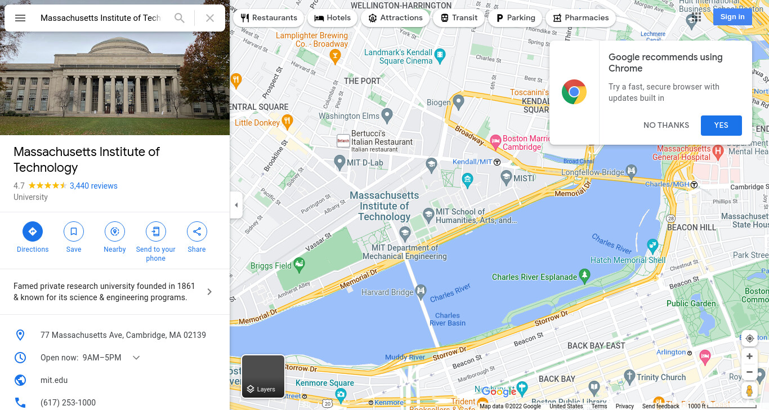Click the search magnifier icon
This screenshot has height=410, width=769.
[180, 18]
